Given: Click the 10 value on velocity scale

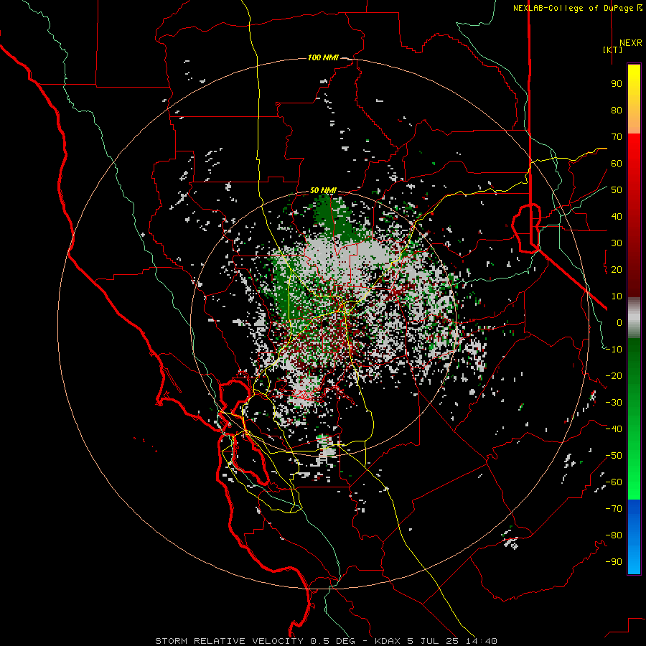Looking at the screenshot, I should click(x=617, y=296).
